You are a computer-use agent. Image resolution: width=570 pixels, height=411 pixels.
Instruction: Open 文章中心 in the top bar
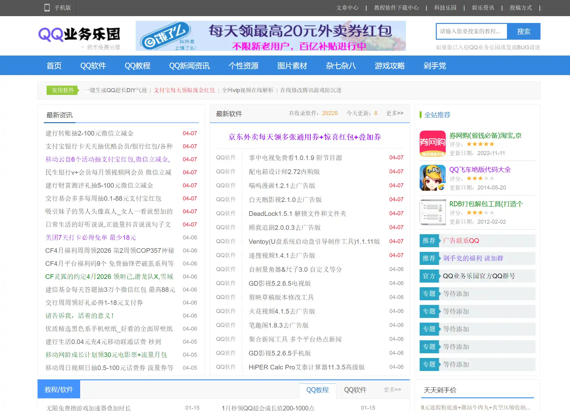click(347, 8)
